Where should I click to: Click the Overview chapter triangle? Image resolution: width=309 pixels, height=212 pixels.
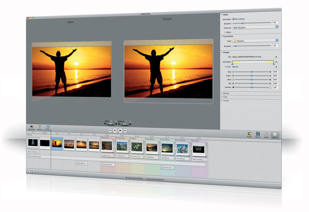[x=102, y=138]
